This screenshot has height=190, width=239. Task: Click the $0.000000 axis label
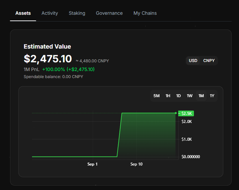click(191, 157)
